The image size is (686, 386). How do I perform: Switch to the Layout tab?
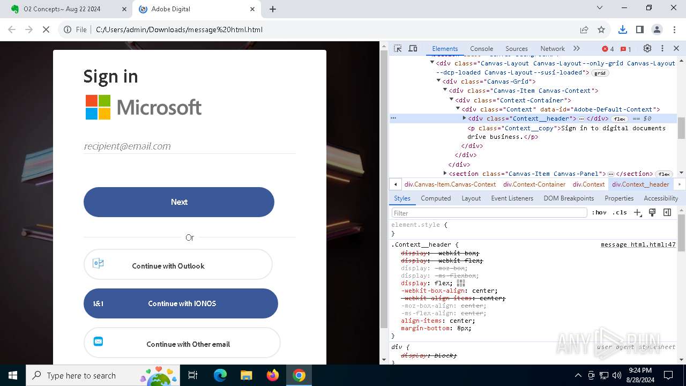tap(471, 198)
